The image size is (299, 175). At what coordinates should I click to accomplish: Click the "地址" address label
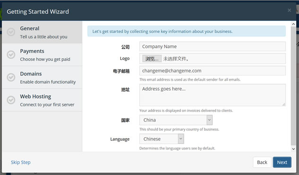tap(125, 90)
